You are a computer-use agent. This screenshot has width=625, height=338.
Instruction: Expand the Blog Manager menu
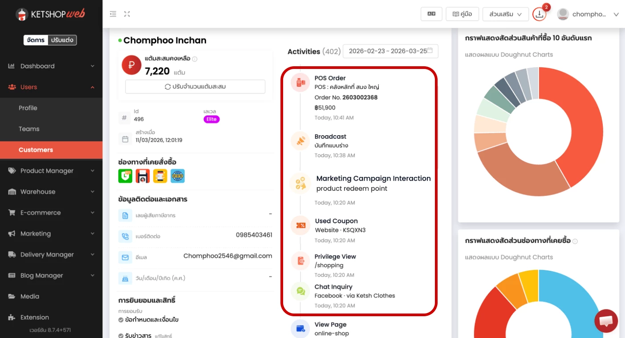click(51, 275)
